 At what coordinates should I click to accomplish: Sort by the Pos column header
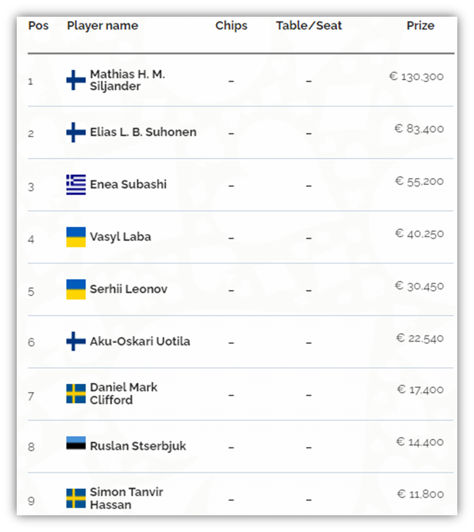tap(38, 26)
